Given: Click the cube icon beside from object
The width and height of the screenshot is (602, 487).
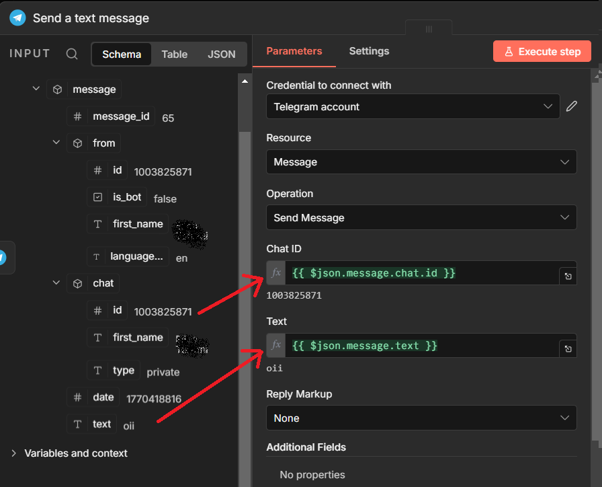Looking at the screenshot, I should (77, 143).
